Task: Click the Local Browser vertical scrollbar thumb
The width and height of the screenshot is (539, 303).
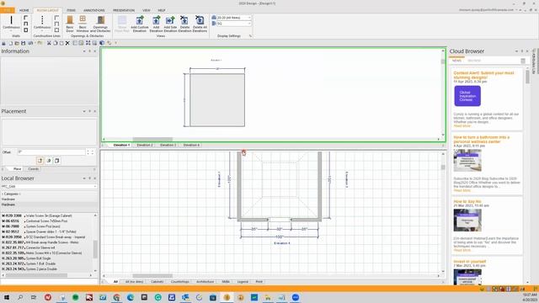Action: [95, 248]
